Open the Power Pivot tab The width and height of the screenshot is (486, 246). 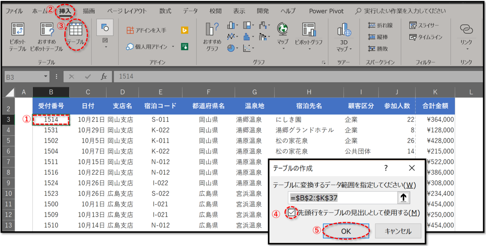point(326,11)
